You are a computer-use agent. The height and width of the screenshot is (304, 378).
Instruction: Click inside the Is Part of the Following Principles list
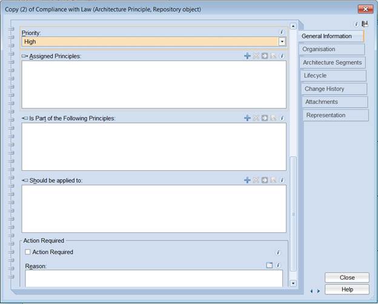tap(154, 147)
